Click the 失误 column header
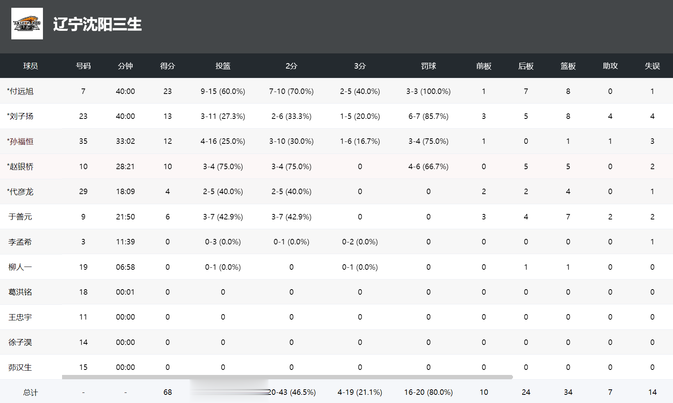673x403 pixels. click(652, 66)
